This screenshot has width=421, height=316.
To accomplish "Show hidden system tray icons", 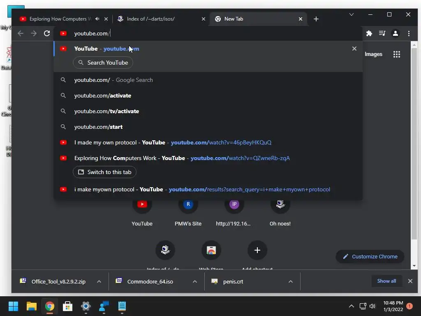I will 351,306.
